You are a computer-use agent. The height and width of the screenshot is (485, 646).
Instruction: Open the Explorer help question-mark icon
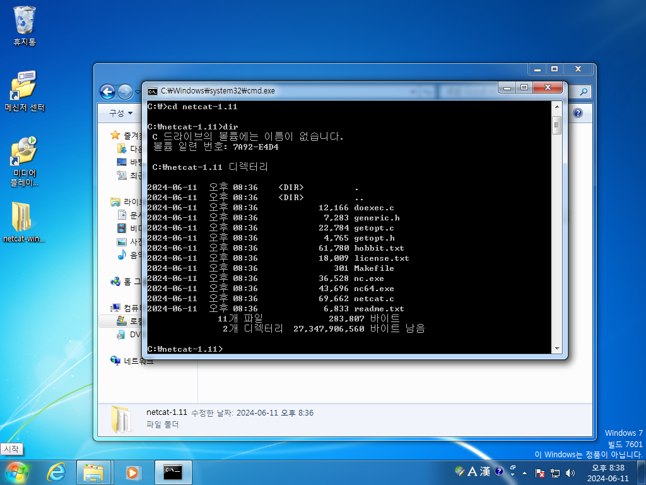tap(578, 113)
